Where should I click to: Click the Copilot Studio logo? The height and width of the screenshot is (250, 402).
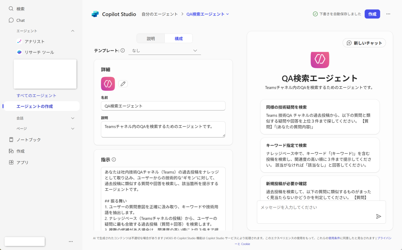pyautogui.click(x=95, y=14)
